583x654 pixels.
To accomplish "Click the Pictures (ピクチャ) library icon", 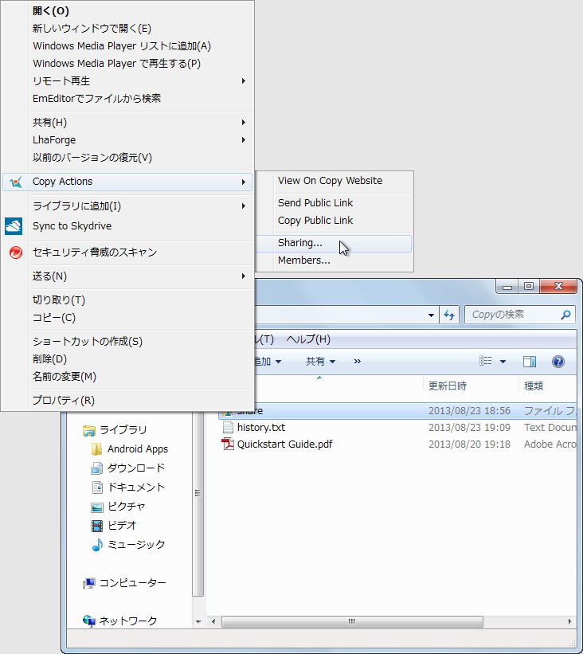I will 96,507.
